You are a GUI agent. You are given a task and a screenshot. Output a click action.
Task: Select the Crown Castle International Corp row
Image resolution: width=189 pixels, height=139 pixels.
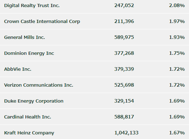click(x=95, y=21)
